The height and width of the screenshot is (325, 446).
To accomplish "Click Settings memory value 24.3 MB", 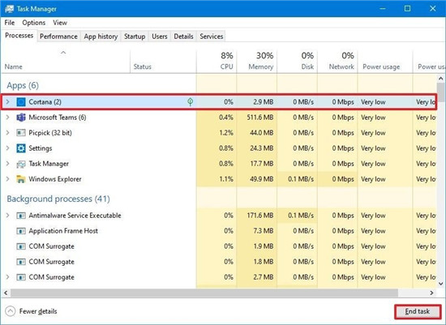I will pos(261,148).
